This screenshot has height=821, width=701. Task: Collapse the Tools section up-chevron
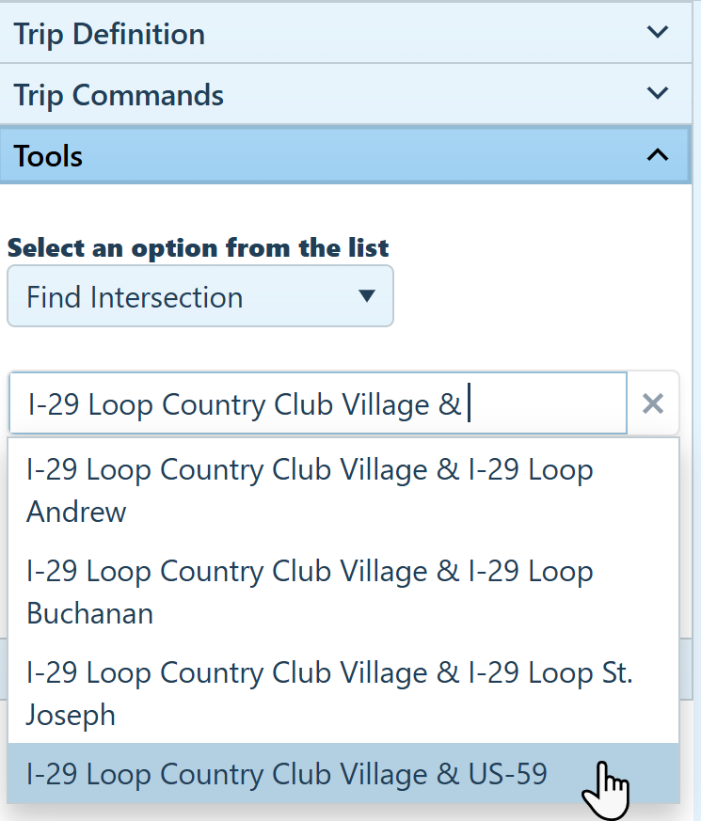tap(658, 155)
